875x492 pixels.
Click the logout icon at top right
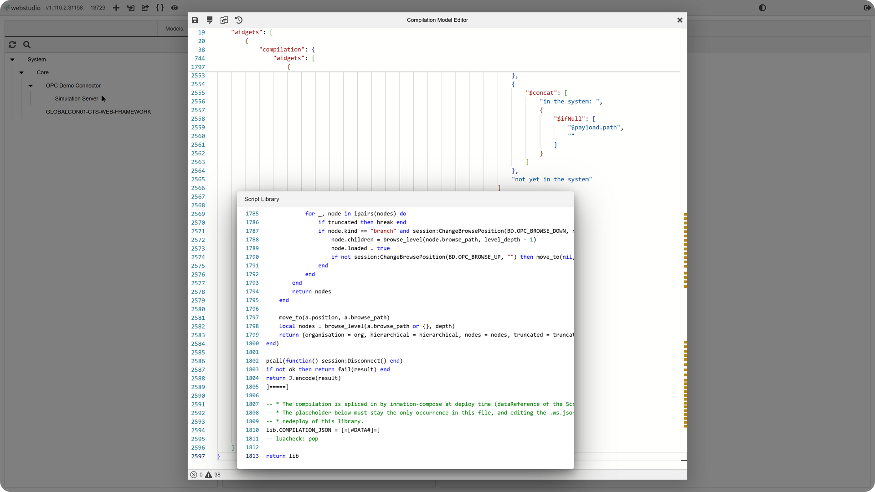click(867, 8)
